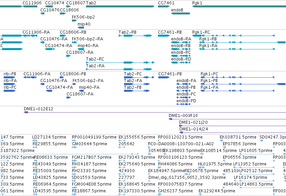286x196 pixels.
Task: Select the CG7461 gene arrow
Action: (x=164, y=7)
